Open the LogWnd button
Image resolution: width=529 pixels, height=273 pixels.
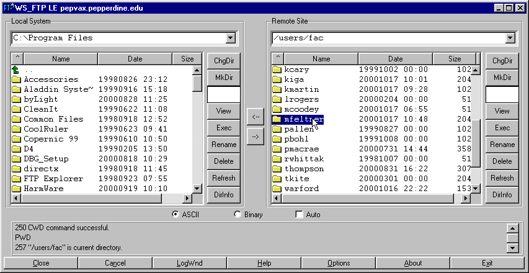[x=190, y=263]
